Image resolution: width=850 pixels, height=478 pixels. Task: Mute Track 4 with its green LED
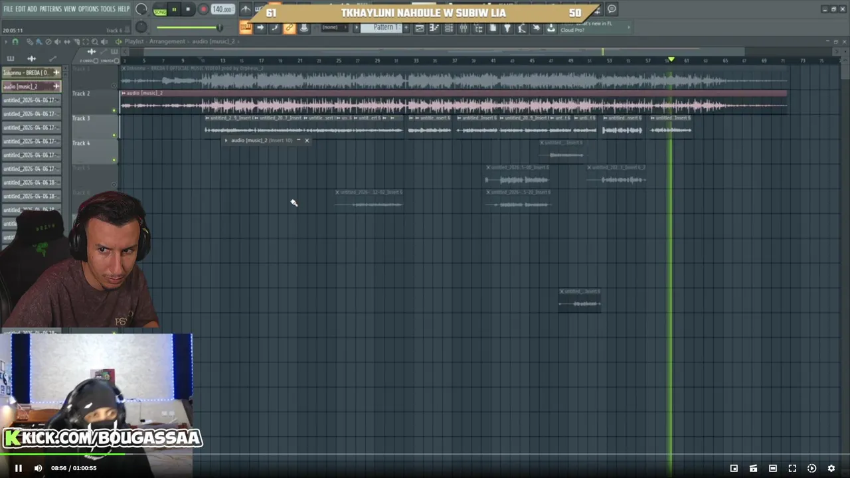pyautogui.click(x=114, y=160)
